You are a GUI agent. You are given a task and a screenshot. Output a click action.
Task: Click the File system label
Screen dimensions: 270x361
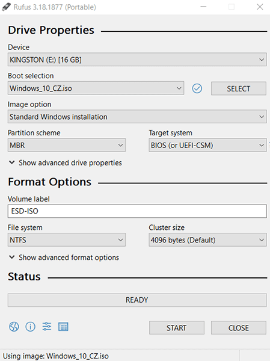25,227
